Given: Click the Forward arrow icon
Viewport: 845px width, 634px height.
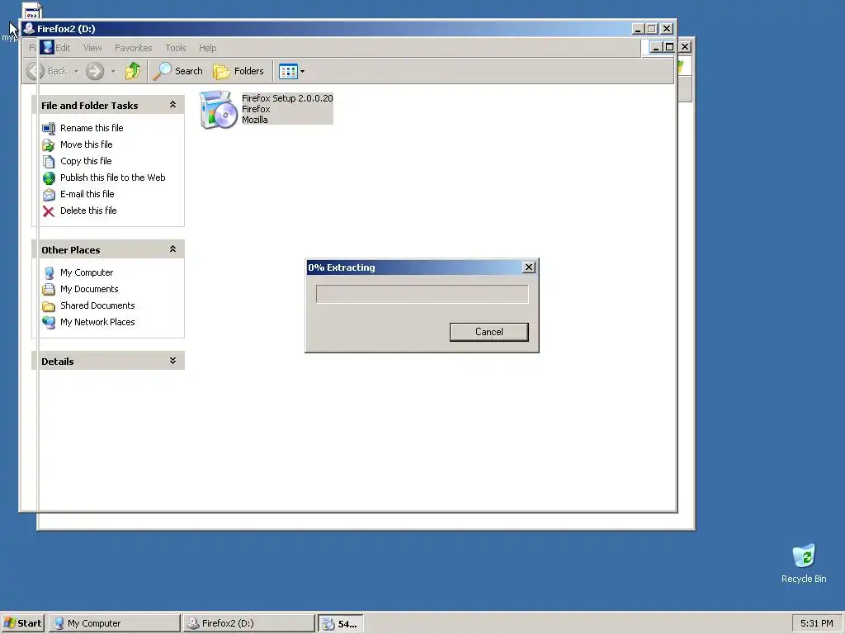Looking at the screenshot, I should pos(95,71).
